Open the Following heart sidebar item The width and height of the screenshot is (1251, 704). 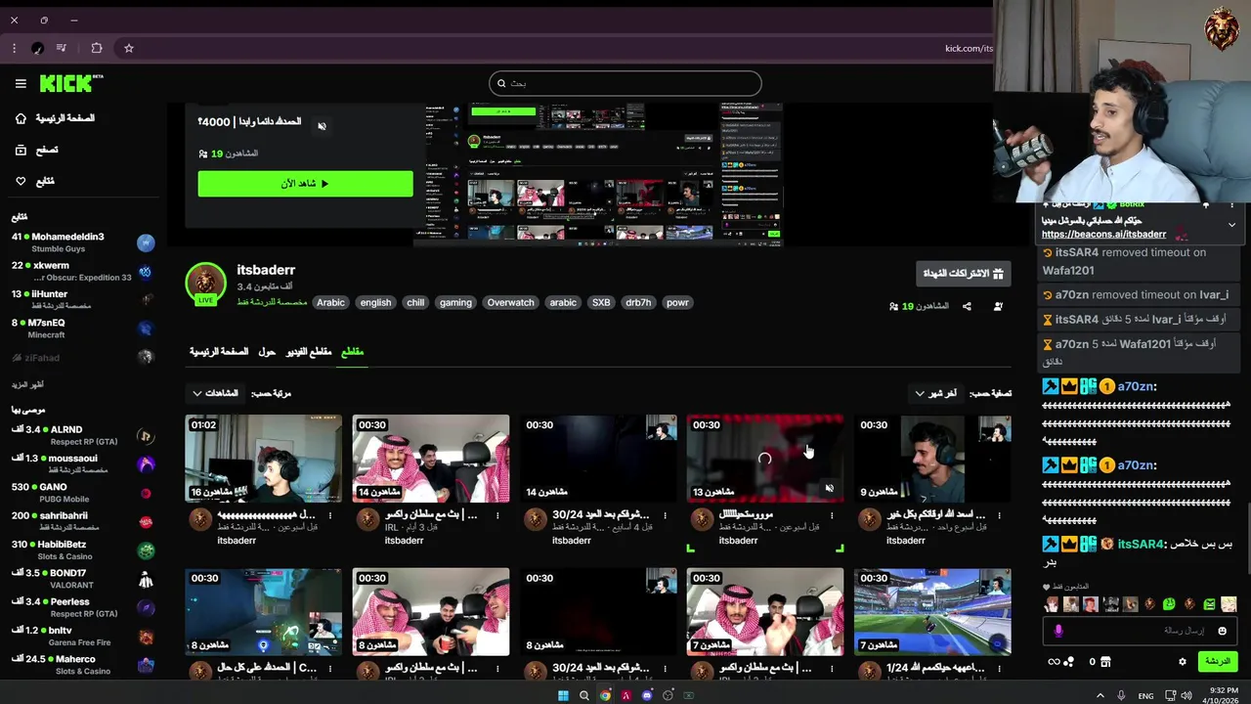point(34,181)
